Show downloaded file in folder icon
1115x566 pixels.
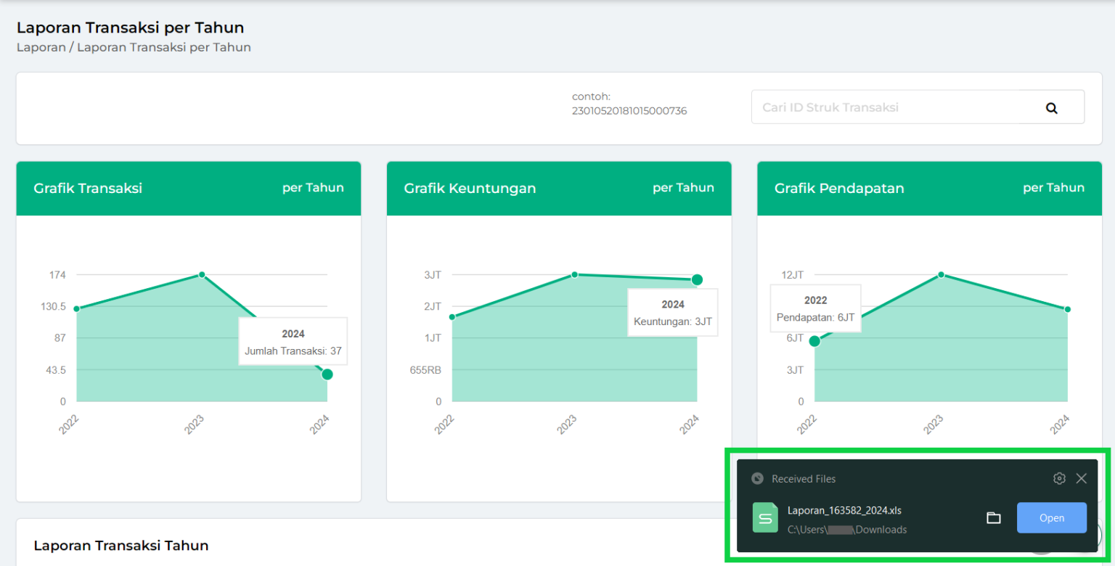pos(993,517)
